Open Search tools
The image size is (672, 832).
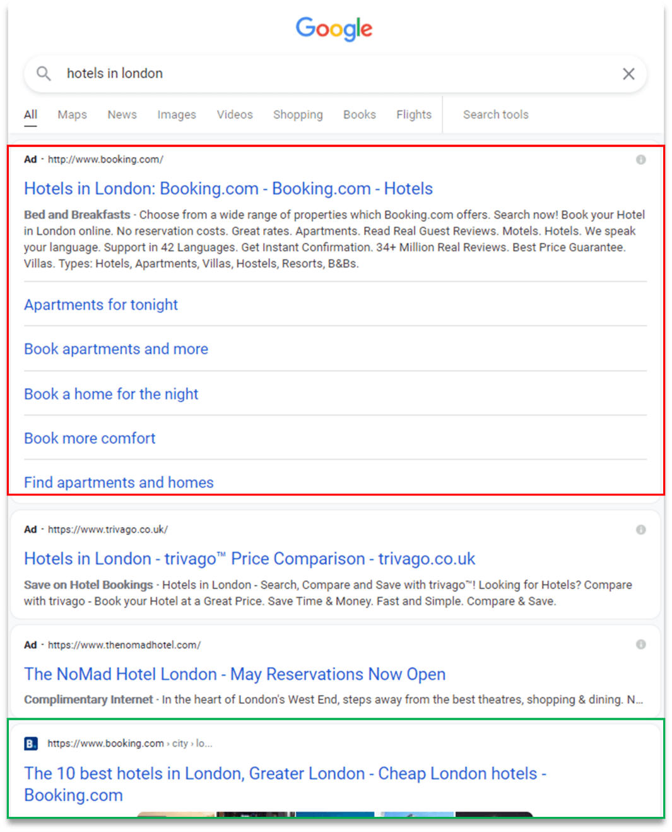click(x=496, y=114)
